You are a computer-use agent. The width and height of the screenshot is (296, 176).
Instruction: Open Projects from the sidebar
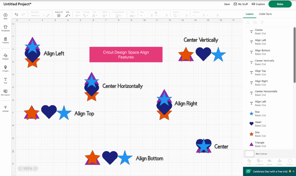[5, 40]
